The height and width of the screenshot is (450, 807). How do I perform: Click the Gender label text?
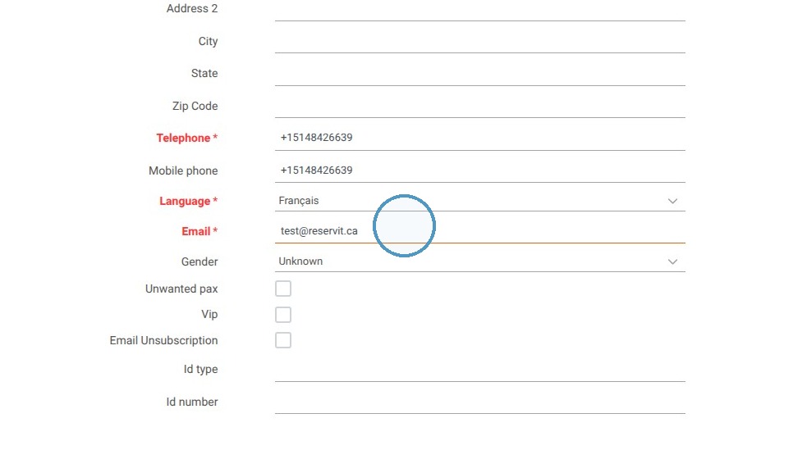click(x=199, y=261)
